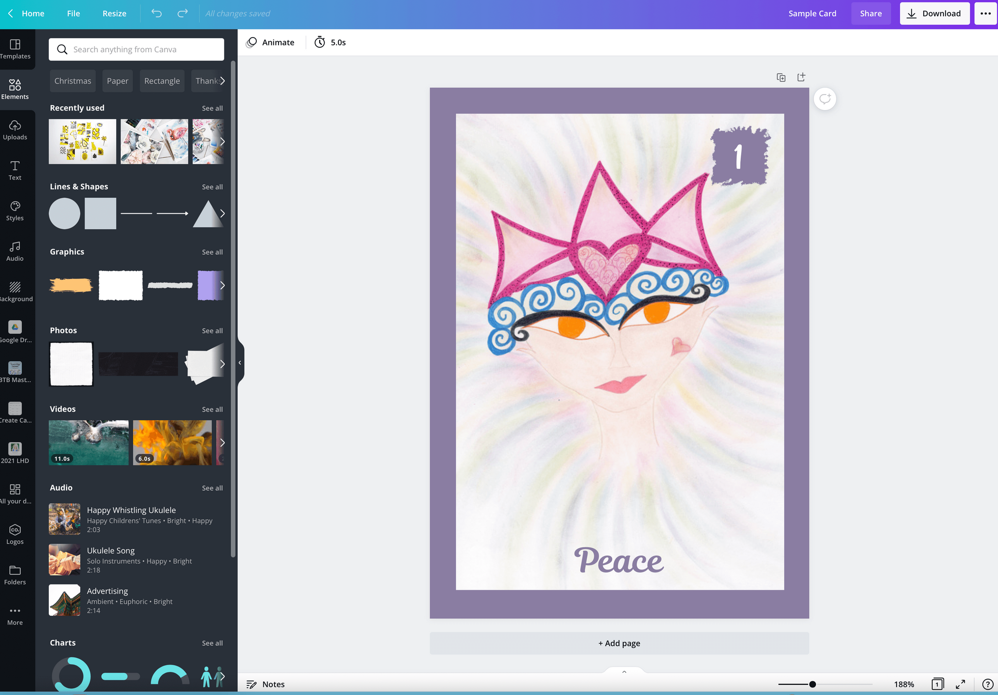Toggle the Notes panel

266,684
